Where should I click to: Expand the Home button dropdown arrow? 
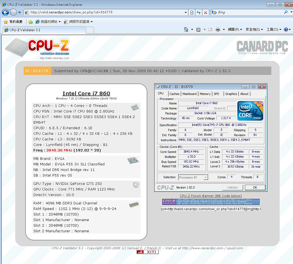coord(192,30)
